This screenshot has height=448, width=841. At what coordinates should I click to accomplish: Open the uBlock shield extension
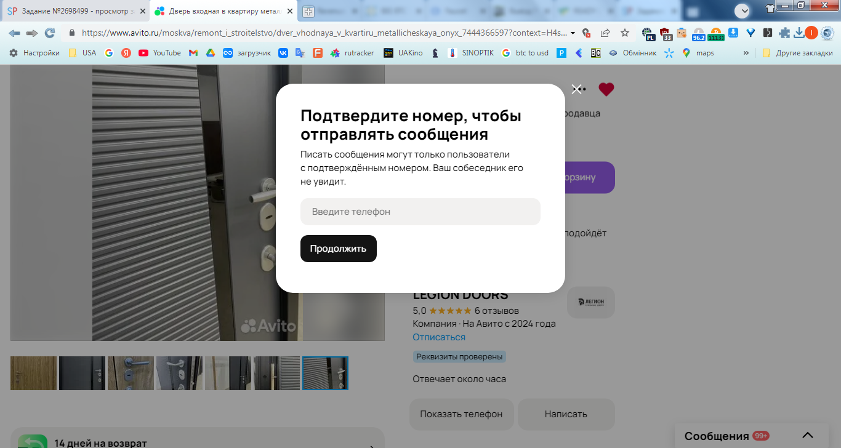666,33
